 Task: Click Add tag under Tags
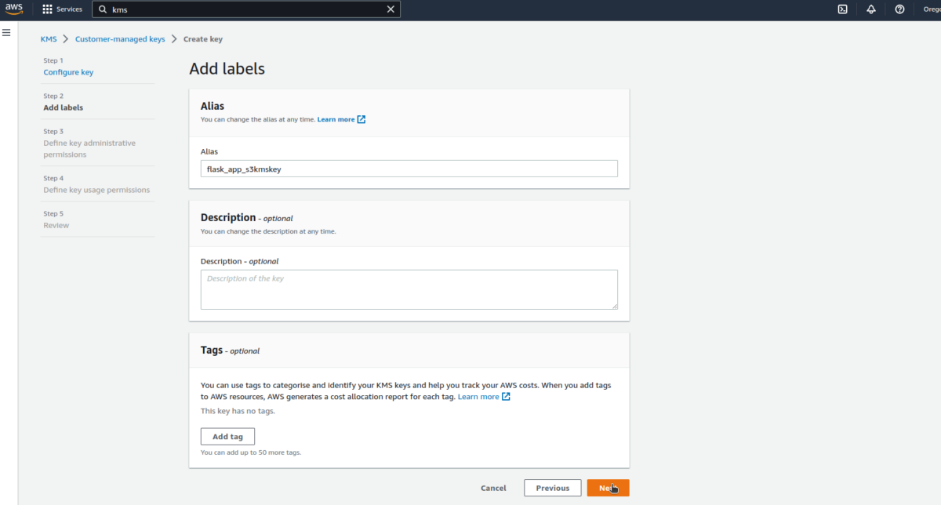click(227, 436)
